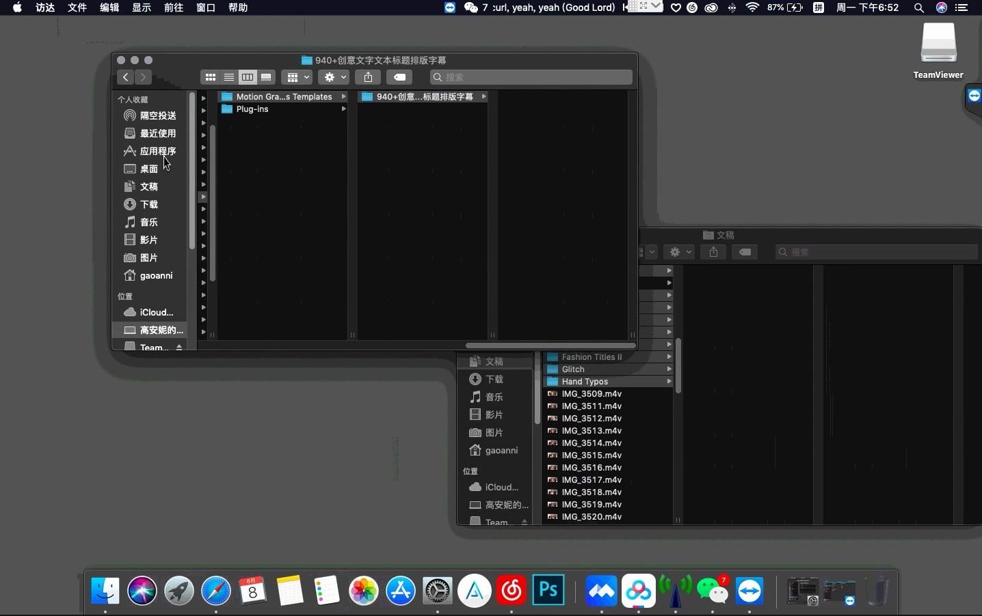Image resolution: width=982 pixels, height=616 pixels.
Task: Open Photoshop from the Dock
Action: pyautogui.click(x=547, y=590)
